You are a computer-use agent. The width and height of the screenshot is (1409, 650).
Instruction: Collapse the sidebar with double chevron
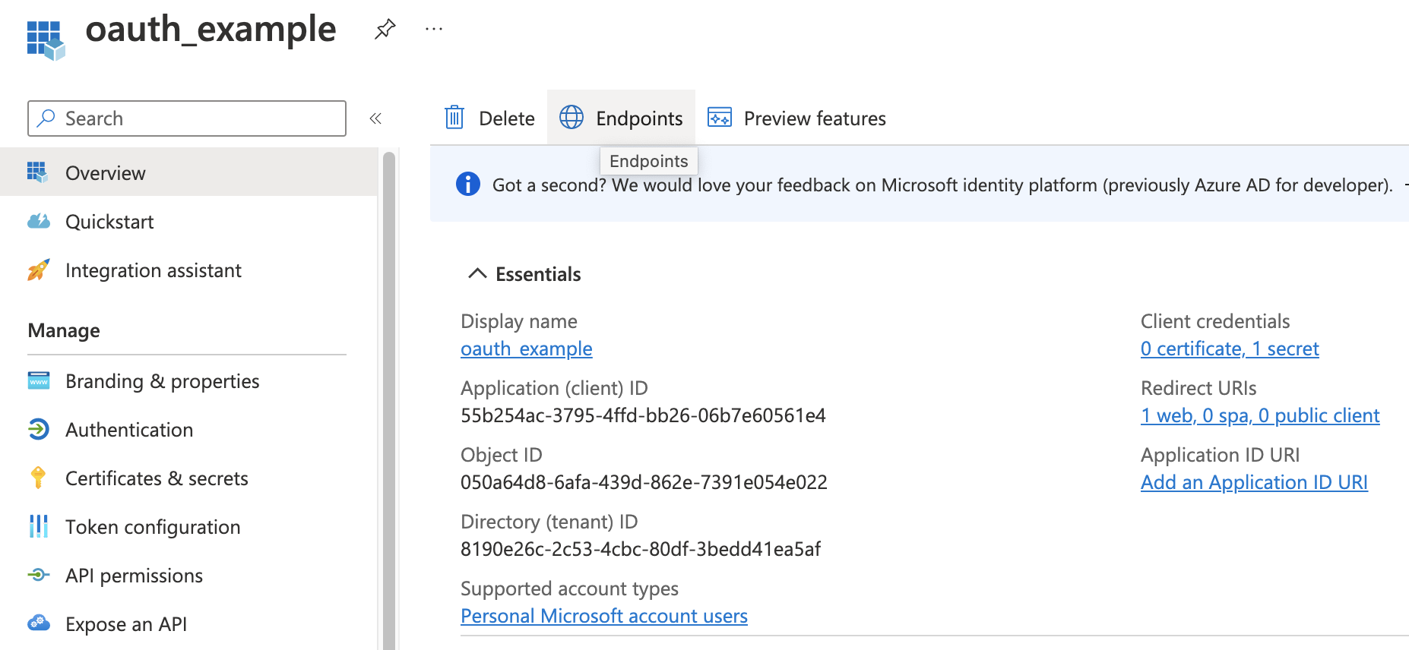tap(375, 118)
